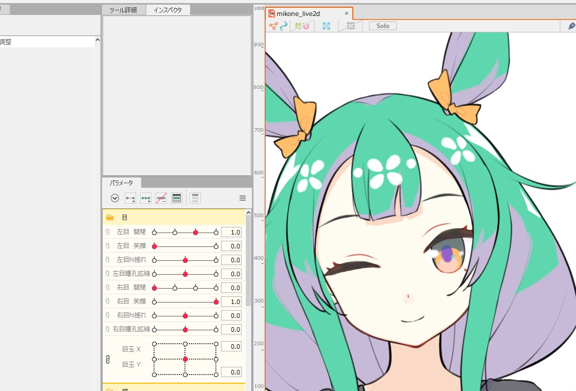Viewport: 576px width, 391px height.
Task: Open the parameter panel circled chevron menu
Action: click(x=115, y=198)
